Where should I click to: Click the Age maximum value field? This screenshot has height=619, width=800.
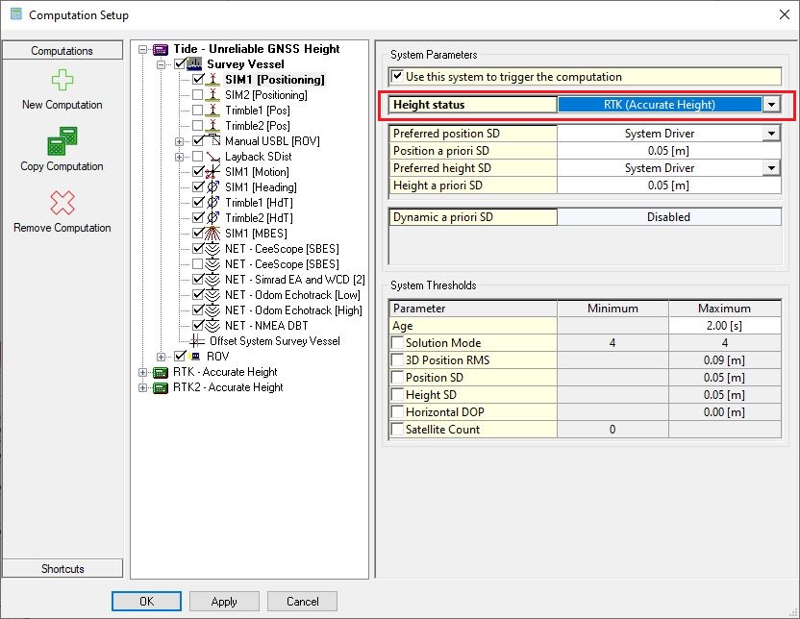coord(725,326)
